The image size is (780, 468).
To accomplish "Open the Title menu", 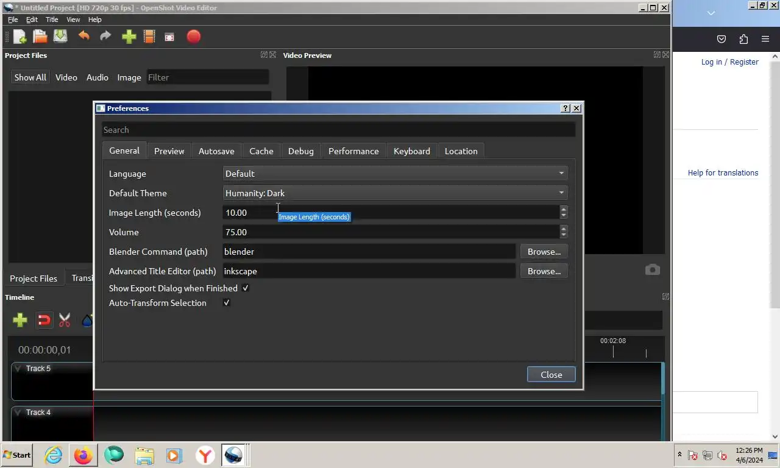I will tap(52, 19).
